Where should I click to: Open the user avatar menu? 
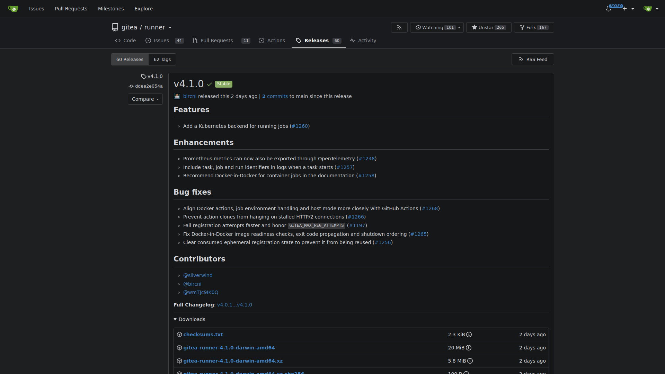pyautogui.click(x=651, y=9)
